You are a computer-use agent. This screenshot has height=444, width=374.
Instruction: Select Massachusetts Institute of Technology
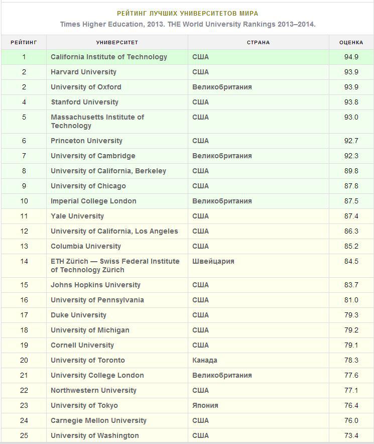pyautogui.click(x=97, y=121)
